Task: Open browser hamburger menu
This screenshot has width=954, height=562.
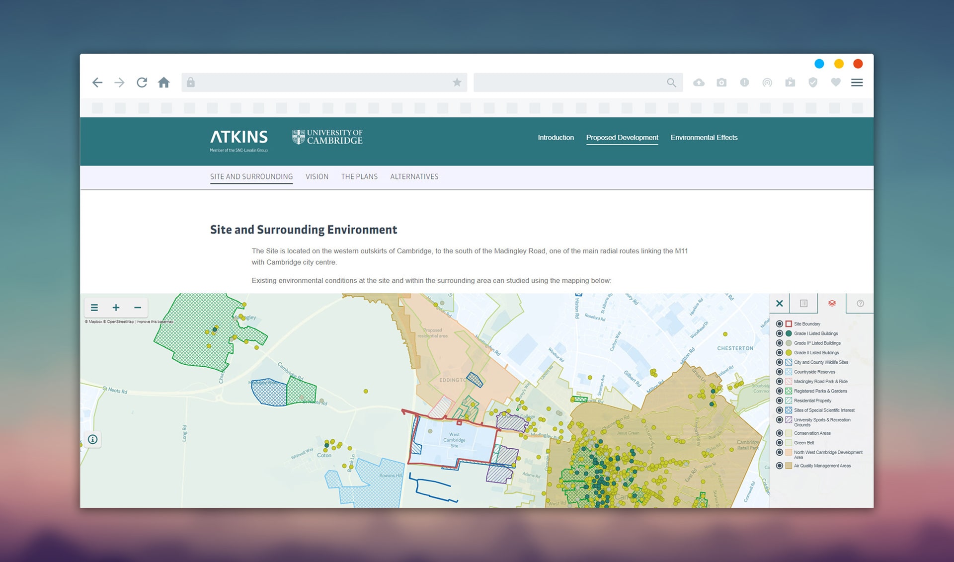Action: pyautogui.click(x=857, y=82)
